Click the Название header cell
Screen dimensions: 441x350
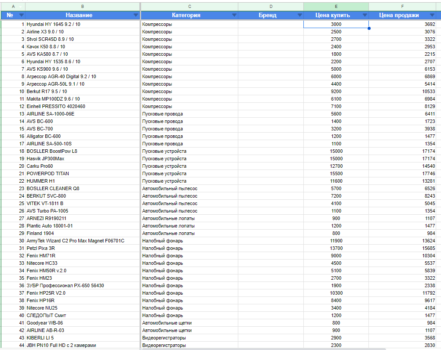[x=82, y=15]
